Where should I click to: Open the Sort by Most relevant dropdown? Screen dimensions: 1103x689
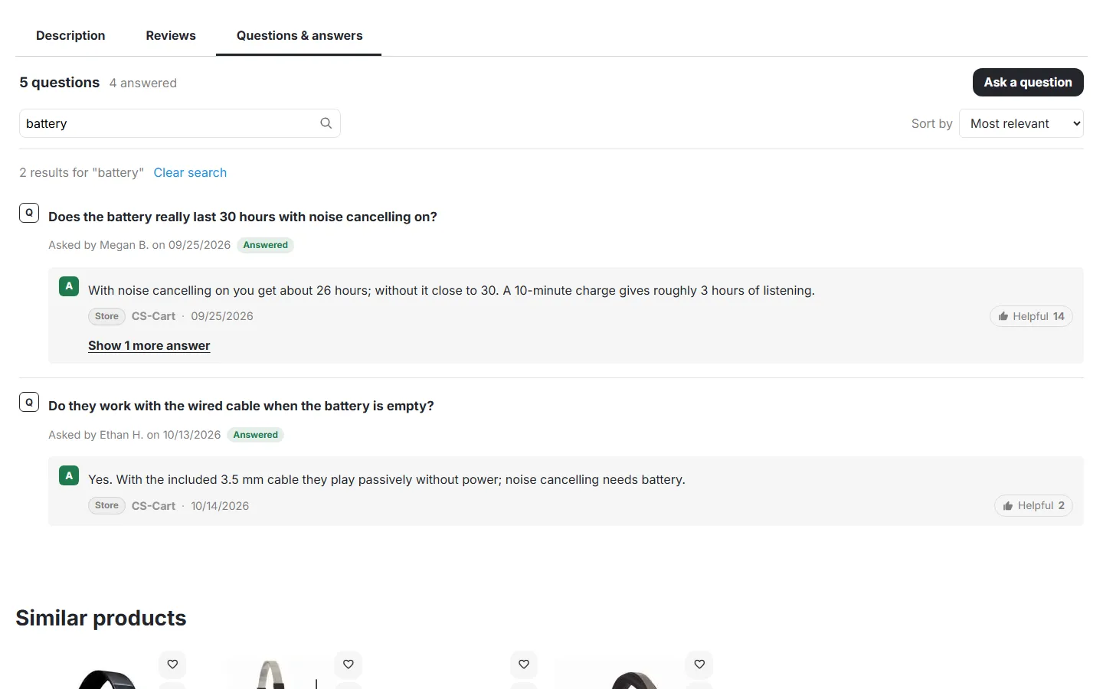click(1021, 123)
